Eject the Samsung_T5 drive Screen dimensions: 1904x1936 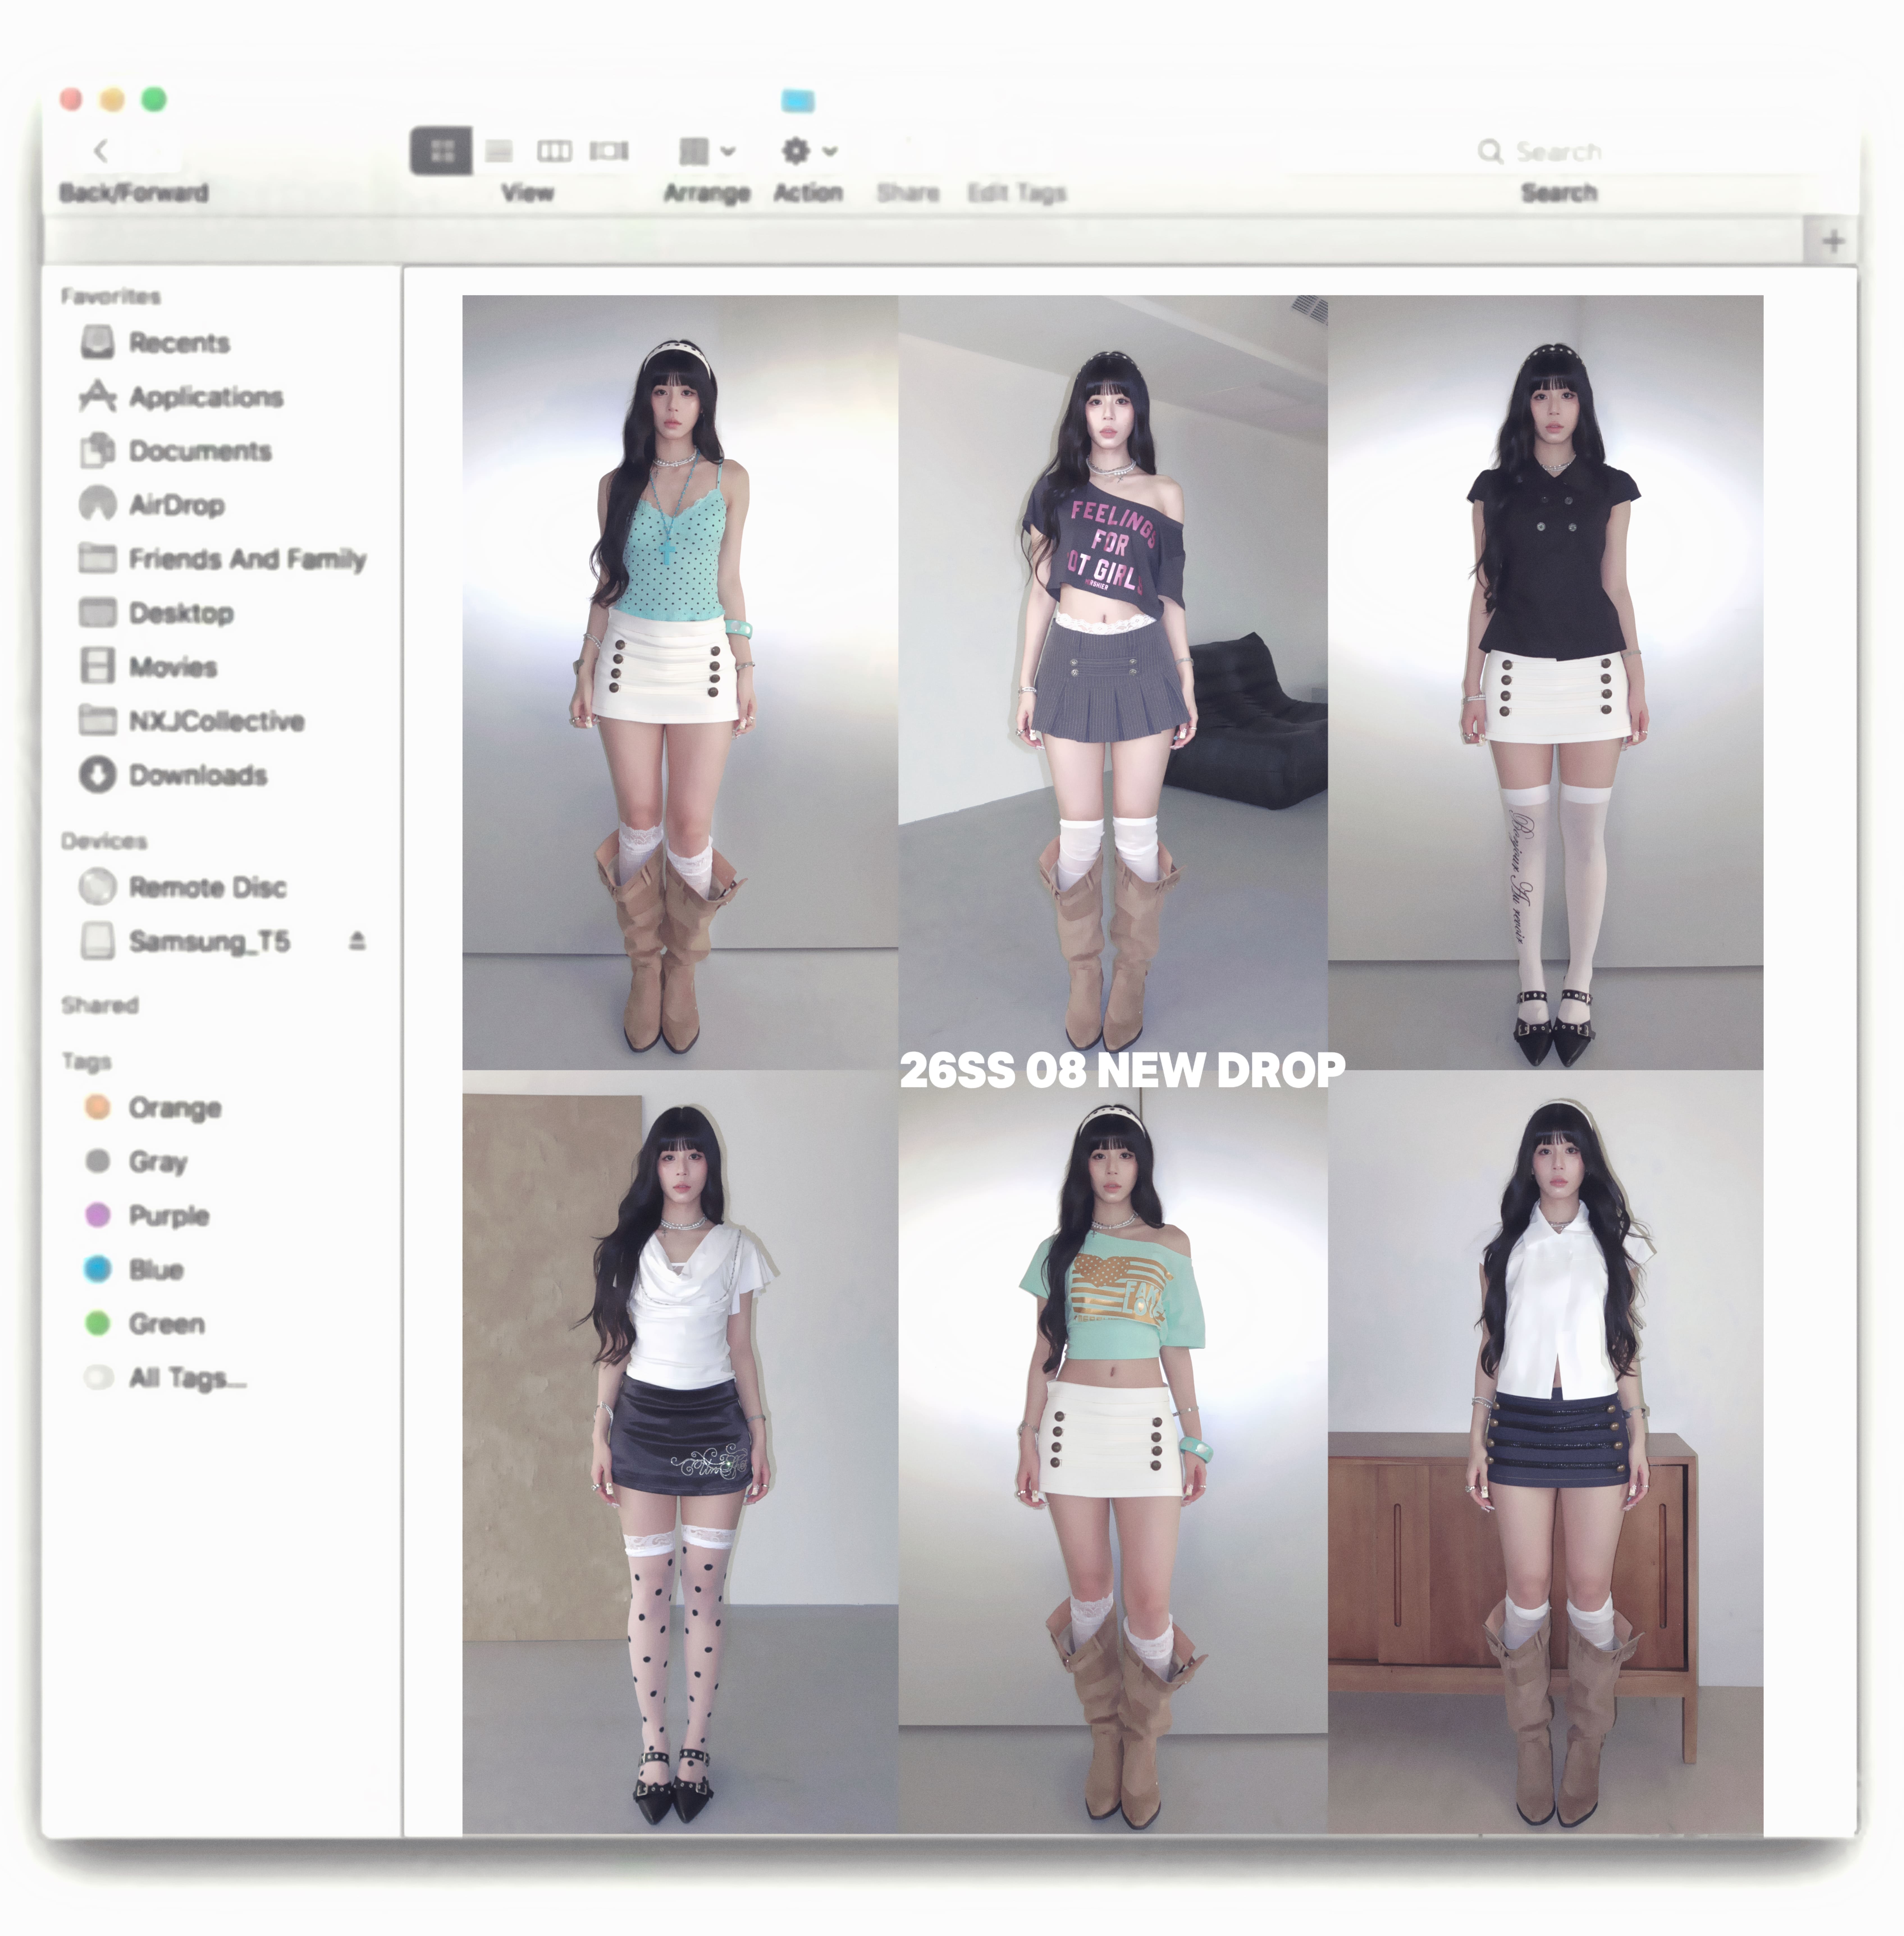tap(357, 941)
